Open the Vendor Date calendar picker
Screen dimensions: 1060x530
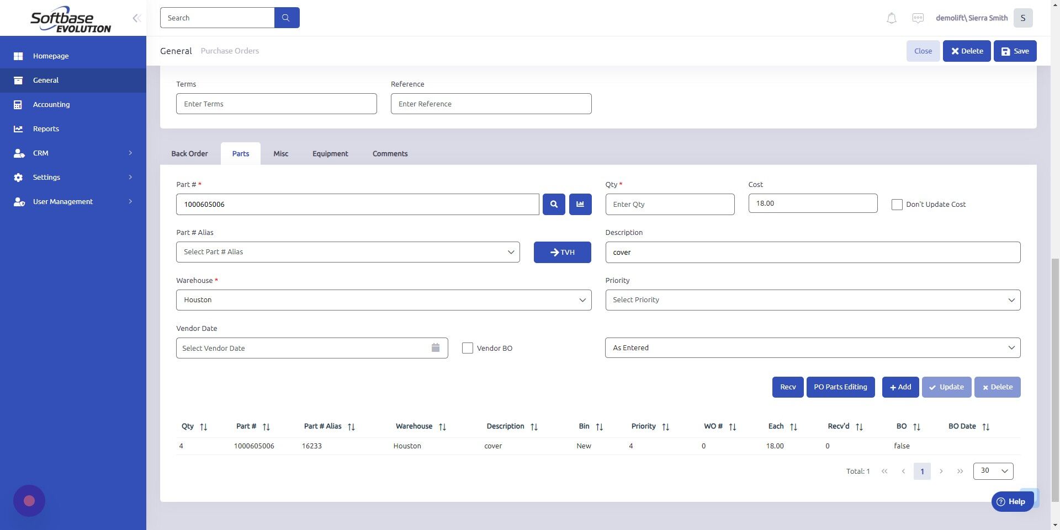point(436,347)
